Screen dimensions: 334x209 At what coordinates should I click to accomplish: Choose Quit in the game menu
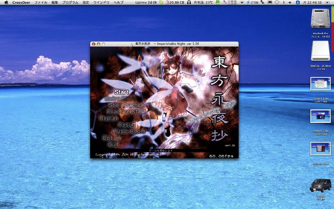(x=113, y=144)
